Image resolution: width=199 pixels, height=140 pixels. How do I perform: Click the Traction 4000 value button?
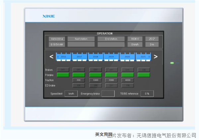click(x=128, y=80)
